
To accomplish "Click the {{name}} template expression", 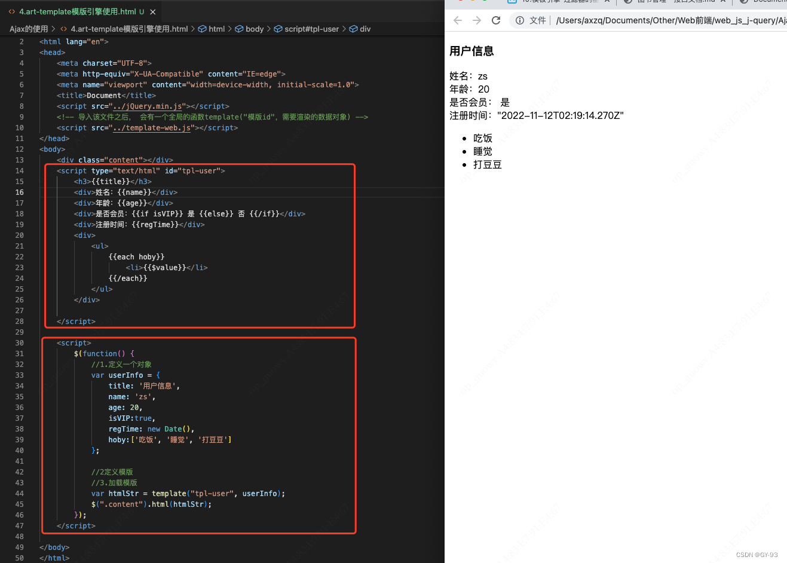I will coord(134,192).
